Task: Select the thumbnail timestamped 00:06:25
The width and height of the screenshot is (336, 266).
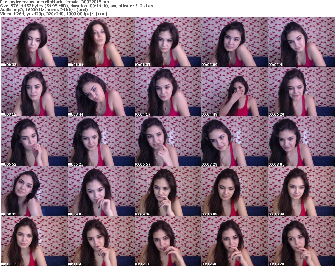Action: (101, 142)
